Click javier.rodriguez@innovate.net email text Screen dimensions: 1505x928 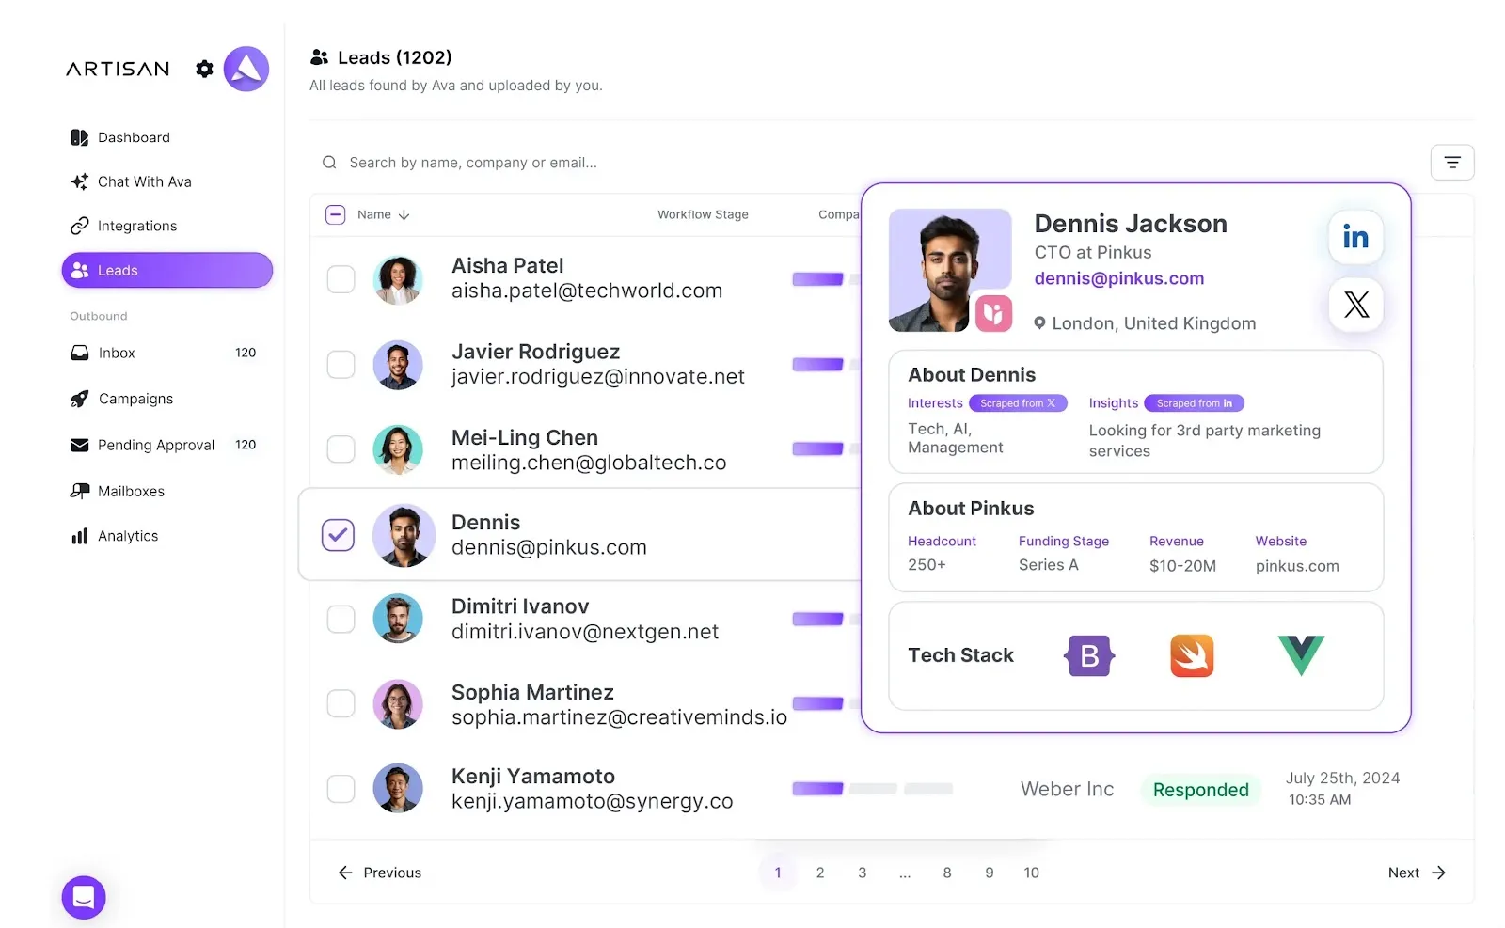(598, 377)
